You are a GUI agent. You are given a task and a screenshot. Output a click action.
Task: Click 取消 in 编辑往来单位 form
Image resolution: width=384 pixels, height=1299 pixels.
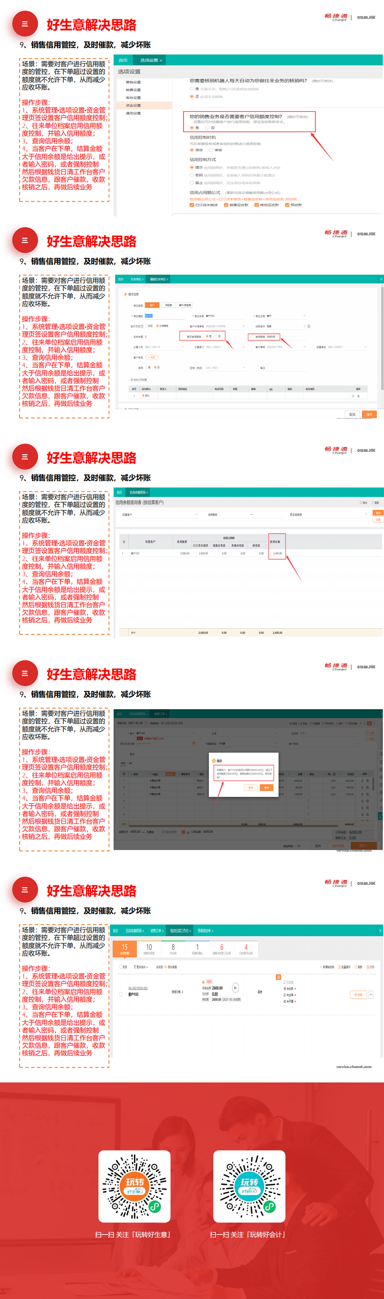pos(352,415)
